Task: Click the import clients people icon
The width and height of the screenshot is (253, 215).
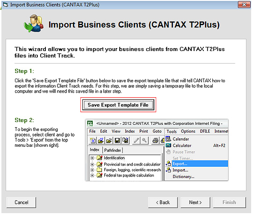Action: tap(34, 23)
